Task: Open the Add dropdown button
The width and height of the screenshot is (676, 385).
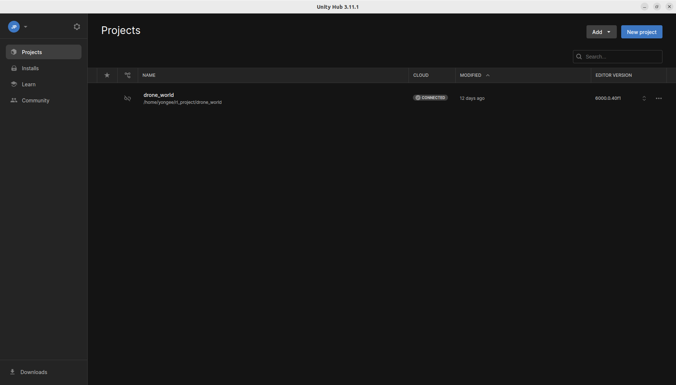Action: coord(601,32)
